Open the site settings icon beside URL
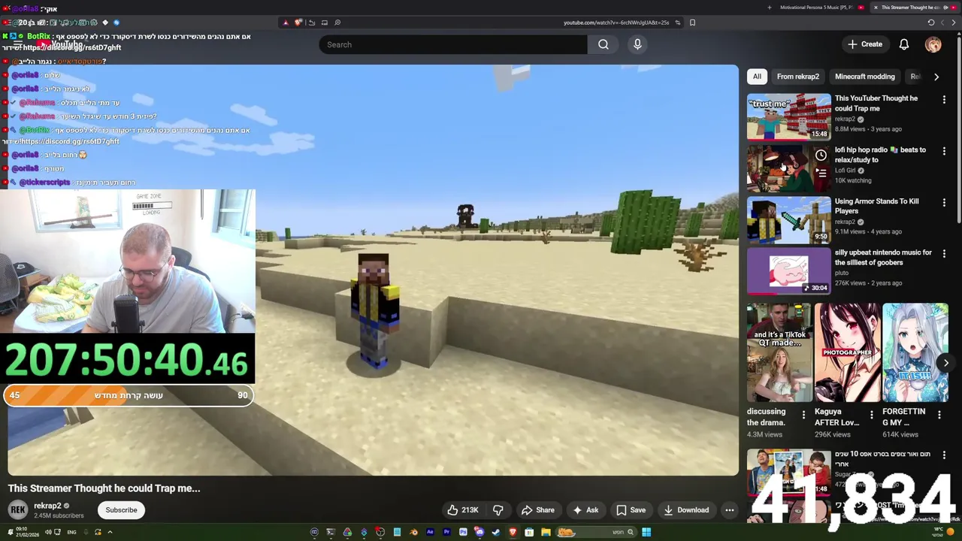The image size is (962, 541). point(678,23)
